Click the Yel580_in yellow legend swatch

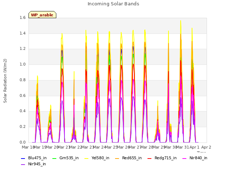coord(86,158)
